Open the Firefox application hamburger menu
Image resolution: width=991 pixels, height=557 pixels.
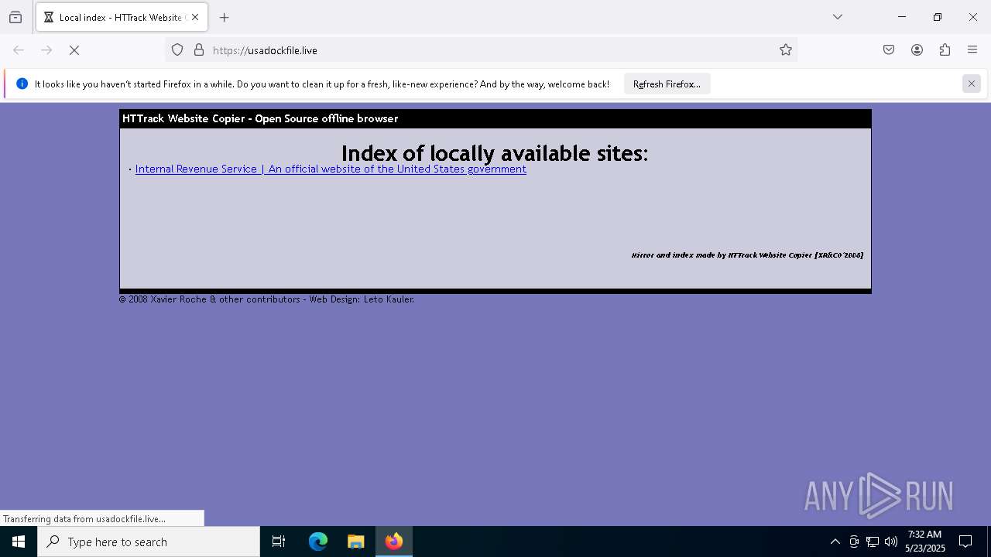click(x=972, y=50)
